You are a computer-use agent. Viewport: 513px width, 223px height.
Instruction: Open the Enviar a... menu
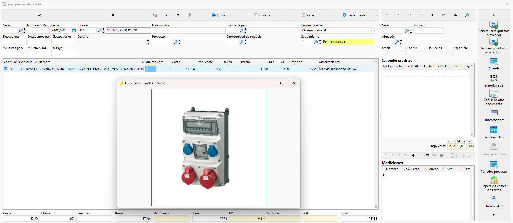263,15
